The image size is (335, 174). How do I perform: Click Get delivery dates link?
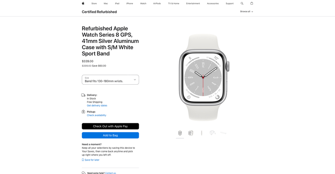tap(97, 106)
